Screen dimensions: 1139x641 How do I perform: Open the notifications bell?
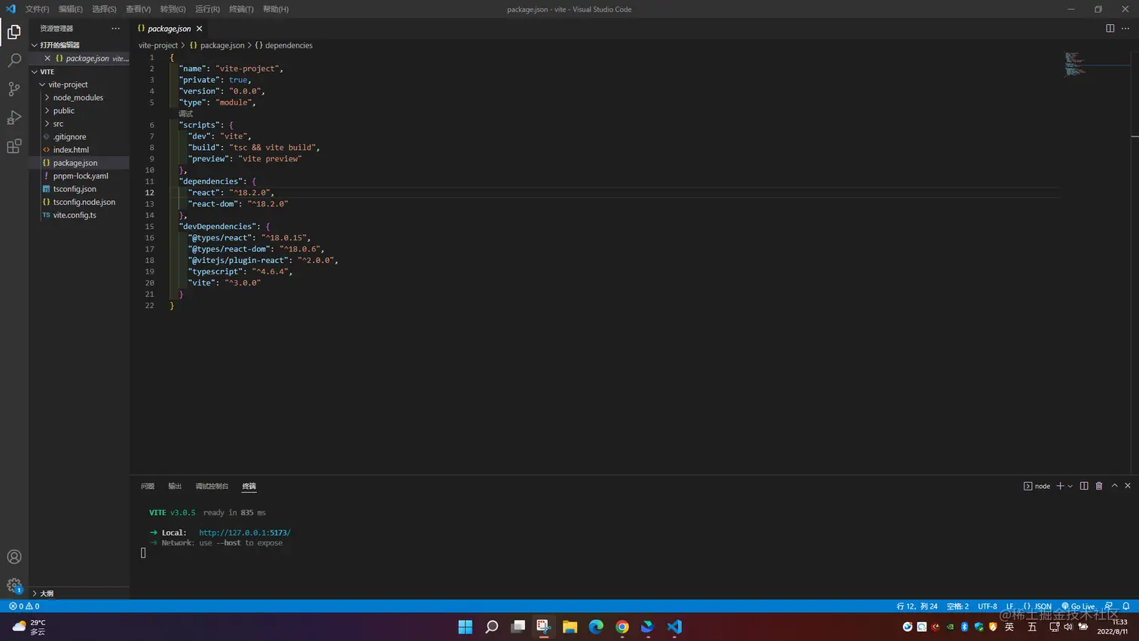tap(1126, 606)
